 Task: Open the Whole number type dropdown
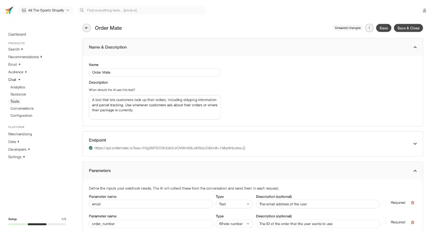coord(235,224)
